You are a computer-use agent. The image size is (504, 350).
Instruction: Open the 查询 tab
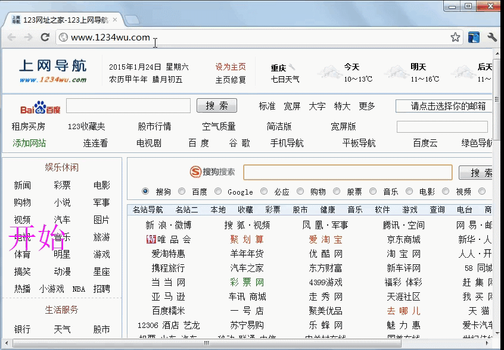pos(437,210)
